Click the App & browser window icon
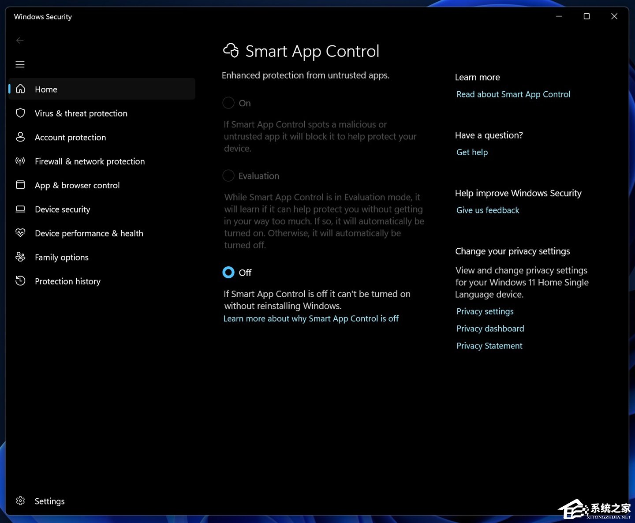635x523 pixels. coord(20,185)
